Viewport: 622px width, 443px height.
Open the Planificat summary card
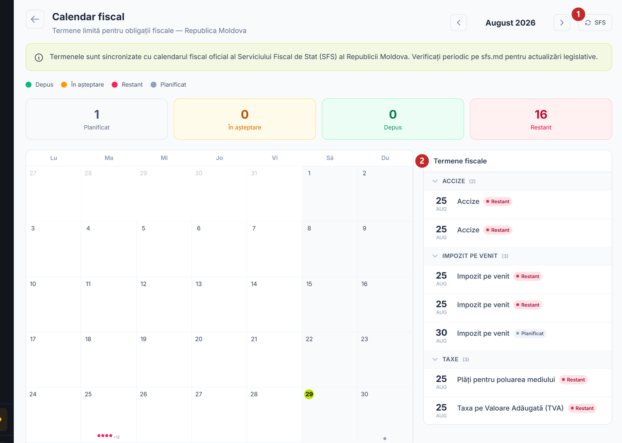pyautogui.click(x=97, y=119)
